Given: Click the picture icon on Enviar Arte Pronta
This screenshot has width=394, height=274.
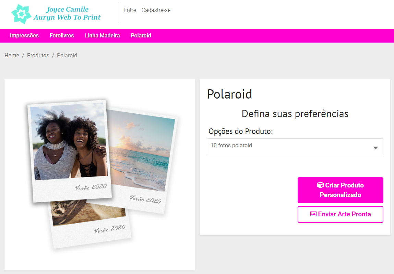Looking at the screenshot, I should (x=313, y=214).
